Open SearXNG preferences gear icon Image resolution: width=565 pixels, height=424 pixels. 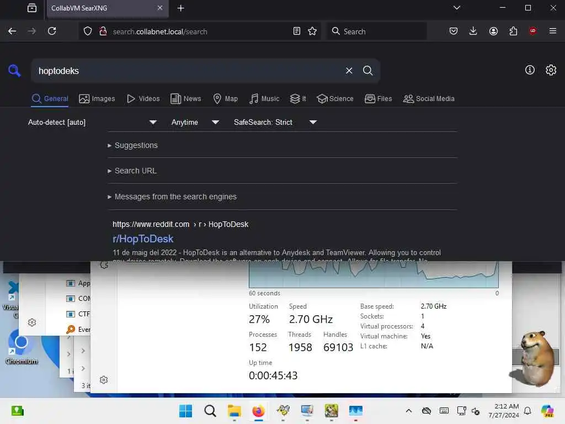[551, 70]
